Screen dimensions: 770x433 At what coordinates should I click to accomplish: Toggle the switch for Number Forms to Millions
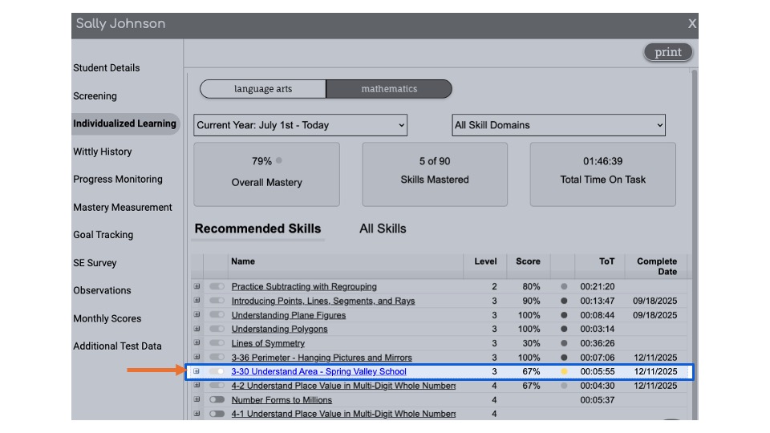click(217, 399)
